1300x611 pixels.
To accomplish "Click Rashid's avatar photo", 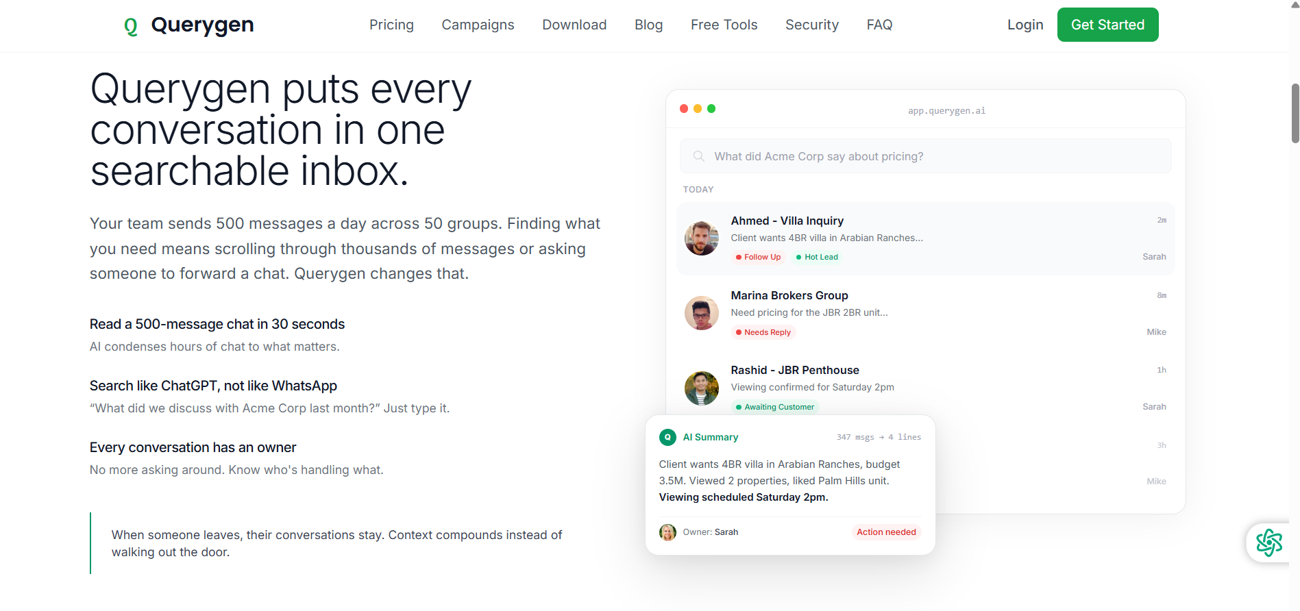I will (702, 388).
